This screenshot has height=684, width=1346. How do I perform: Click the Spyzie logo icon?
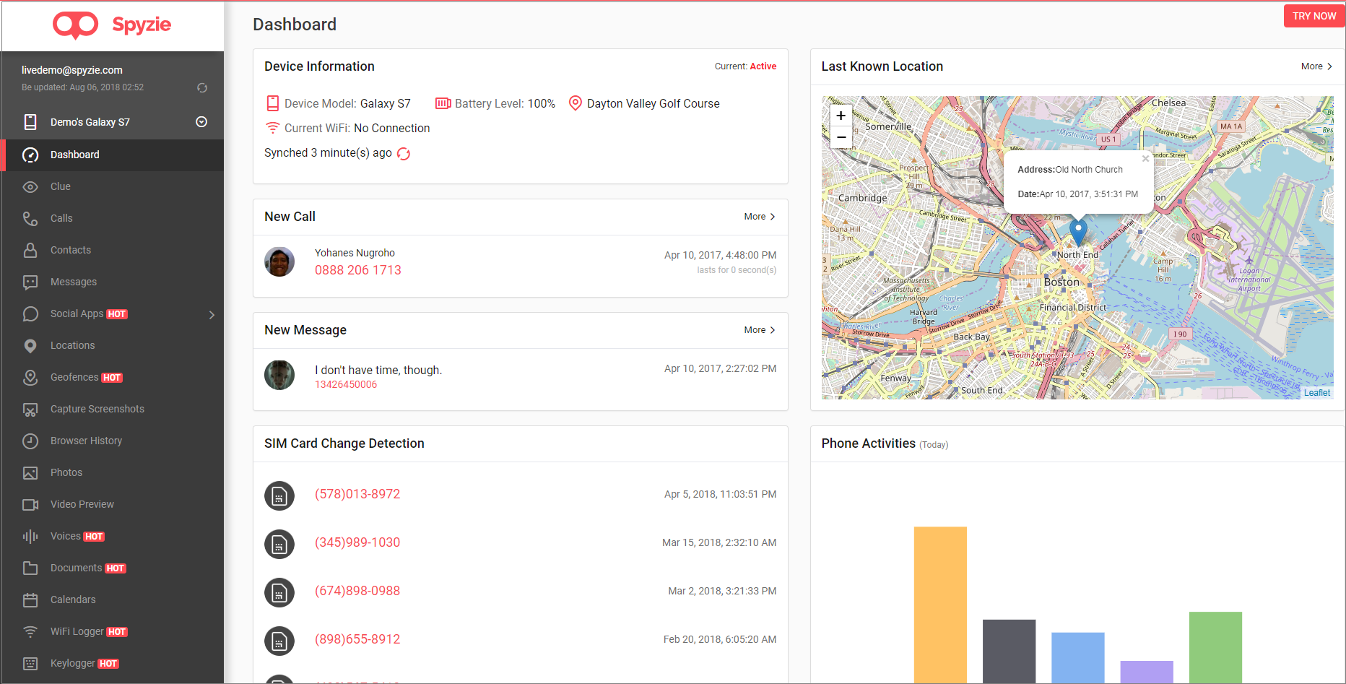pos(75,25)
